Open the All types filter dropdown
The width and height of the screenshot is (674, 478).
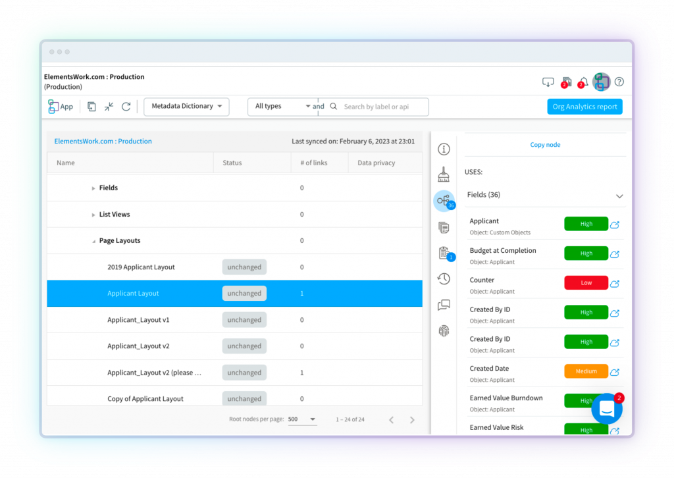(282, 107)
